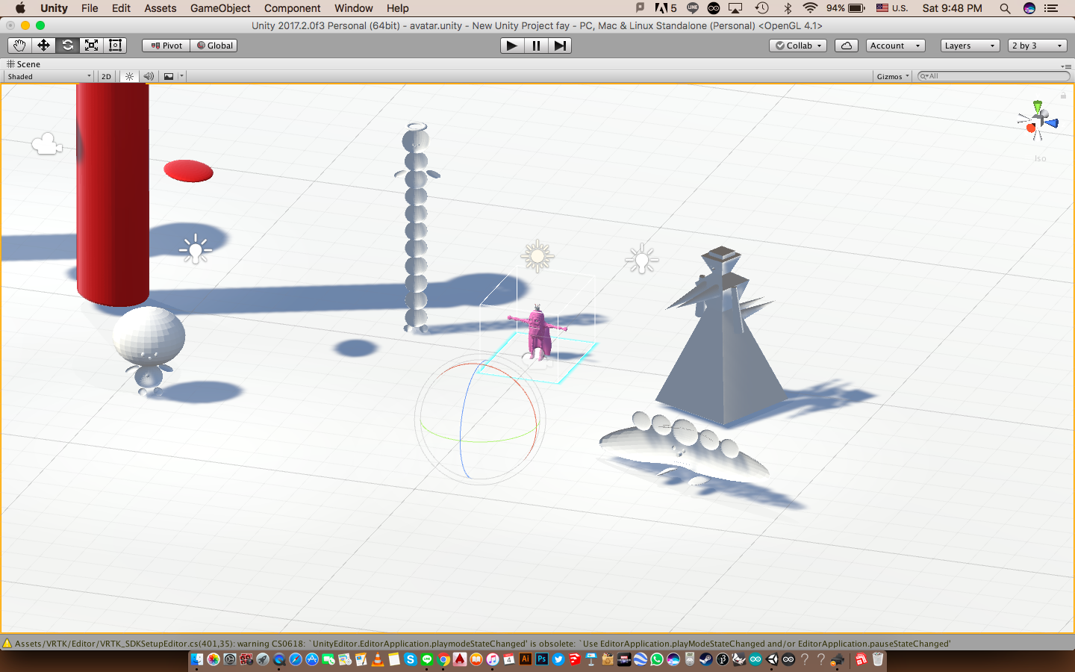Image resolution: width=1075 pixels, height=672 pixels.
Task: Open VLC from the Dock
Action: (378, 659)
